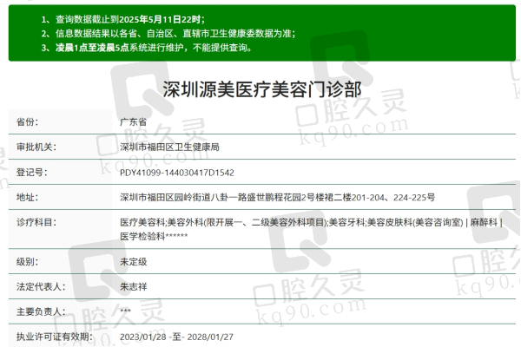This screenshot has width=521, height=347.
Task: Select the masked value *** for 主要负责人
Action: tap(126, 311)
